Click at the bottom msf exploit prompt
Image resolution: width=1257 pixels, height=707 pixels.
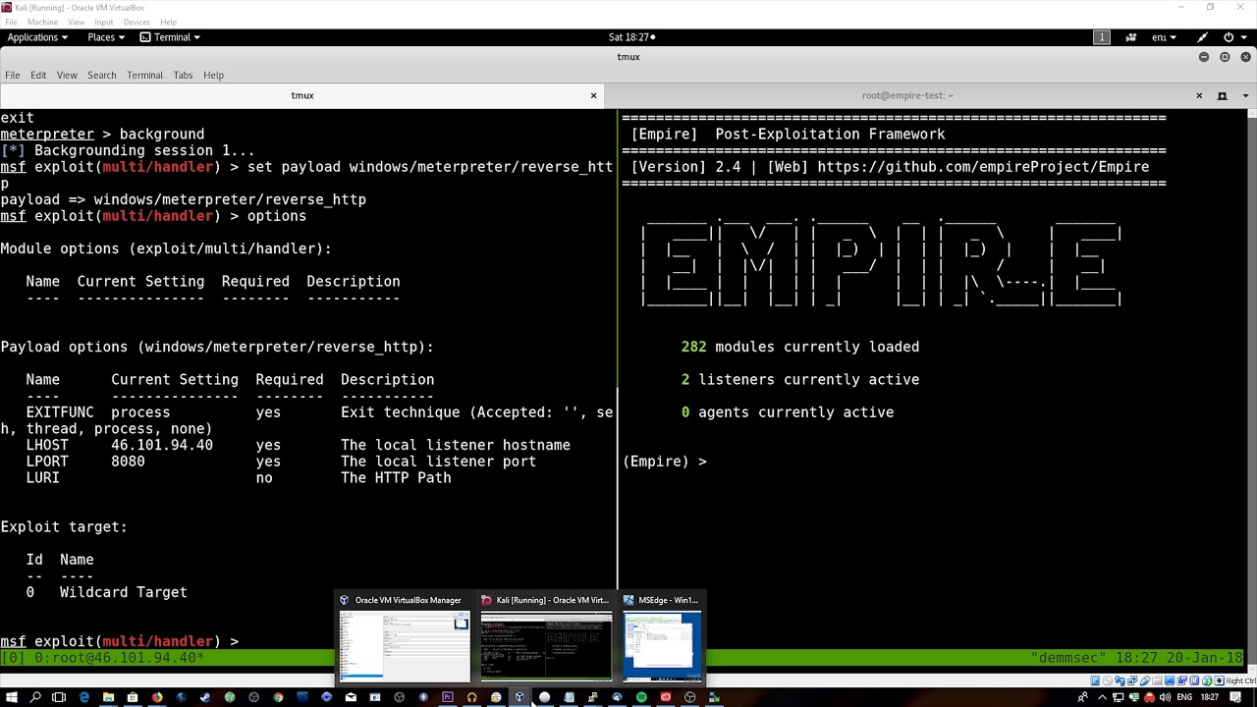(120, 641)
